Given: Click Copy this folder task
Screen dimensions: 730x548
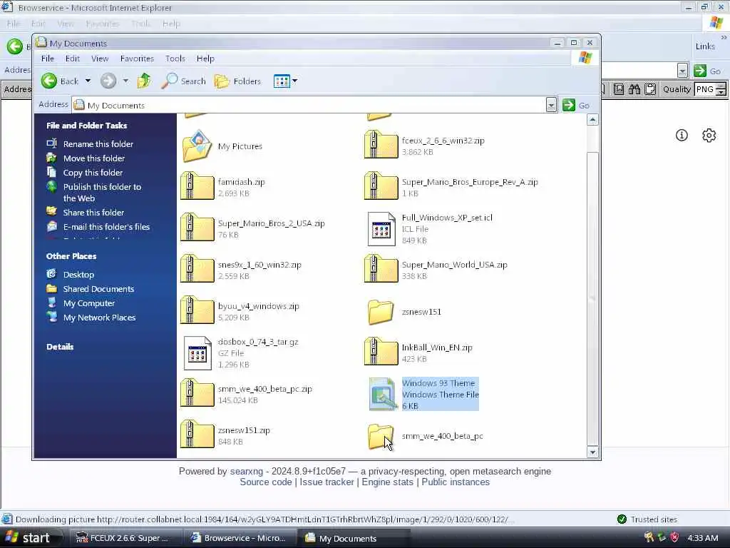Looking at the screenshot, I should click(93, 173).
